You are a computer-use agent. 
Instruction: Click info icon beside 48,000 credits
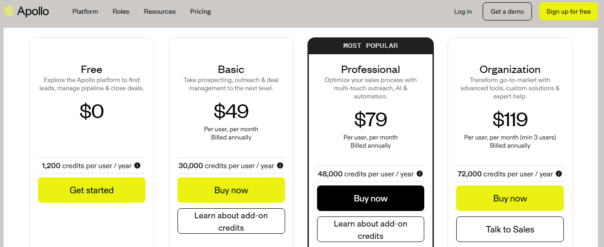pos(420,174)
